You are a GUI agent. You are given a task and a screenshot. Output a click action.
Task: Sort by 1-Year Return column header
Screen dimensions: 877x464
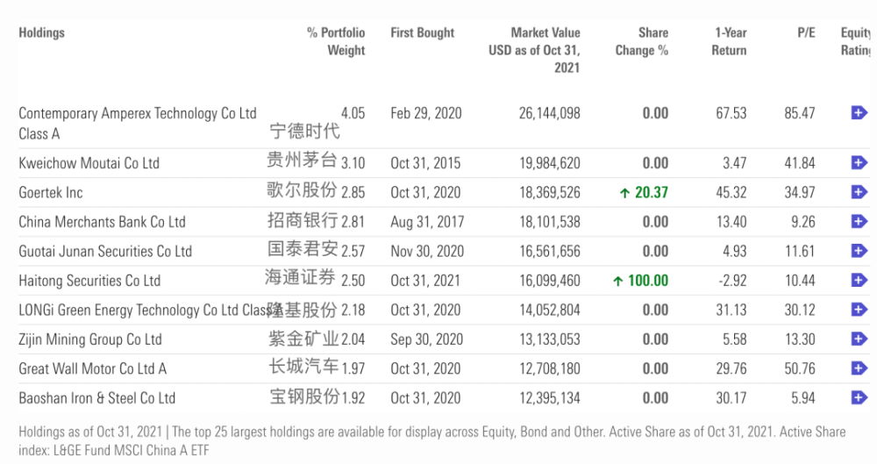[x=729, y=41]
